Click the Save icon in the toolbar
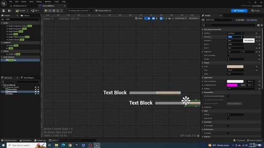Image resolution: width=264 pixels, height=148 pixels. tap(4, 11)
